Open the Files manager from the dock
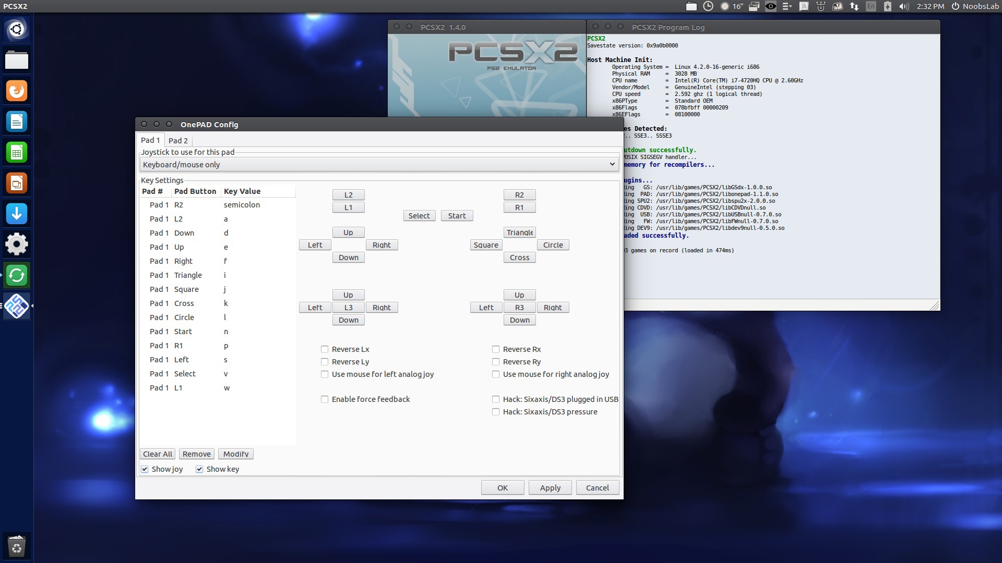This screenshot has width=1002, height=563. [17, 60]
